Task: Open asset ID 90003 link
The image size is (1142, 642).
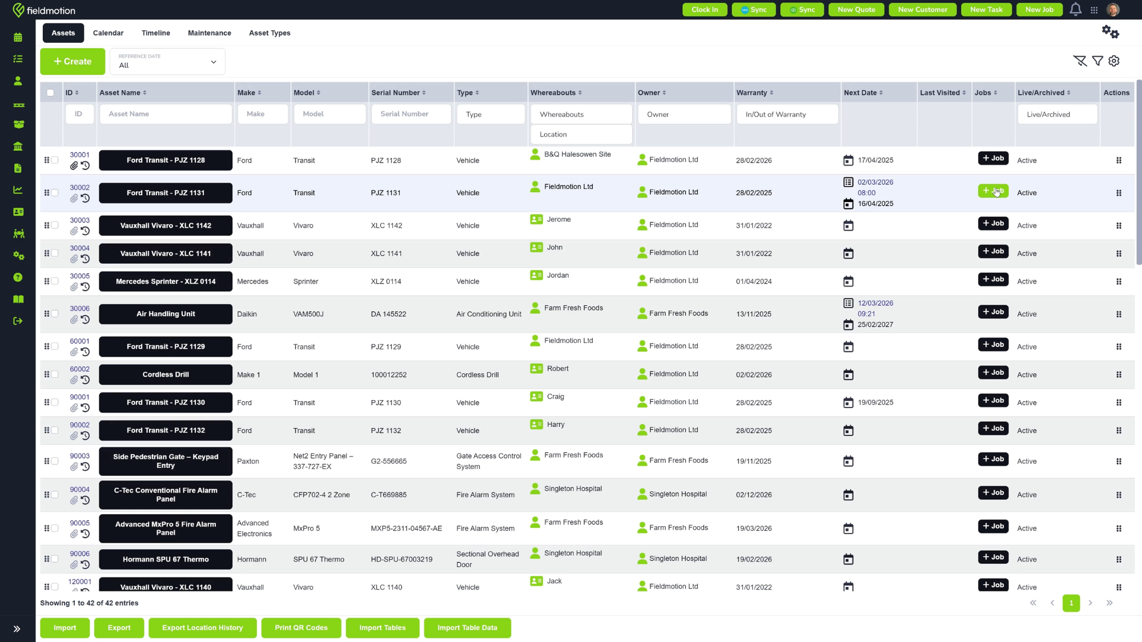Action: click(x=79, y=456)
